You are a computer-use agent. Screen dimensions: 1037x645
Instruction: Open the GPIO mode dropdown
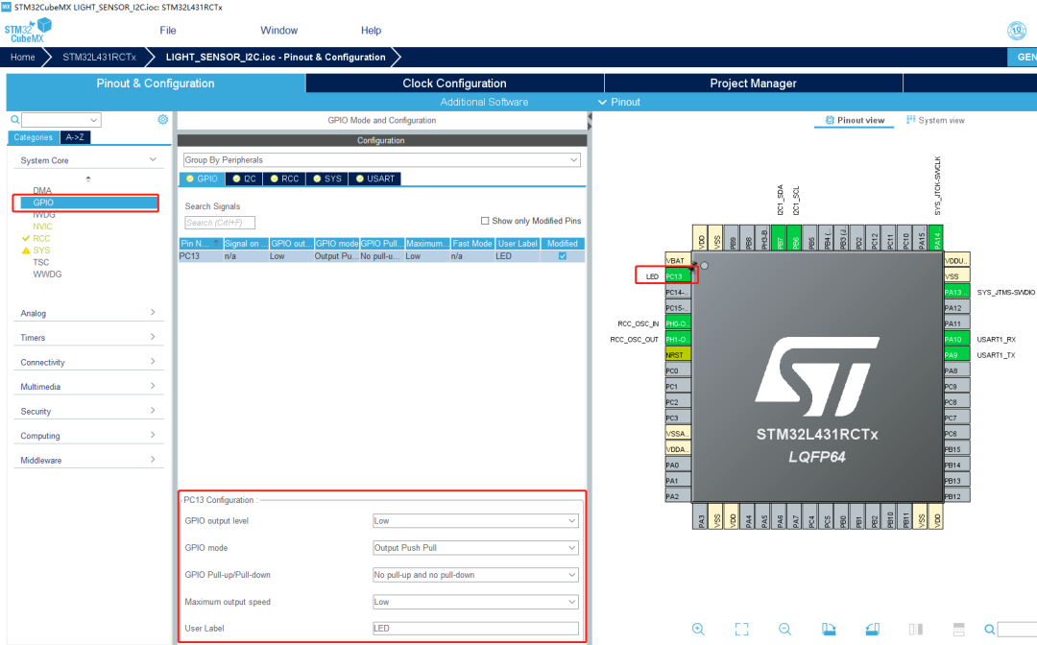tap(475, 548)
